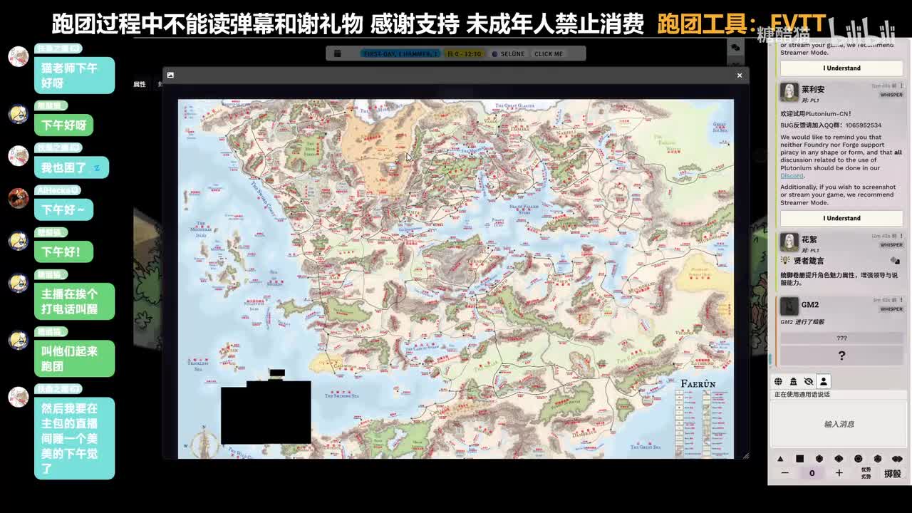912x513 pixels.
Task: Decrease the roll modifier with minus
Action: [784, 473]
